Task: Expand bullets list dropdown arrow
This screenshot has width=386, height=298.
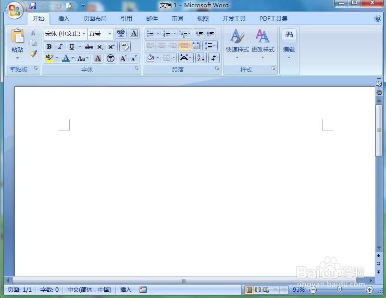Action: (158, 33)
